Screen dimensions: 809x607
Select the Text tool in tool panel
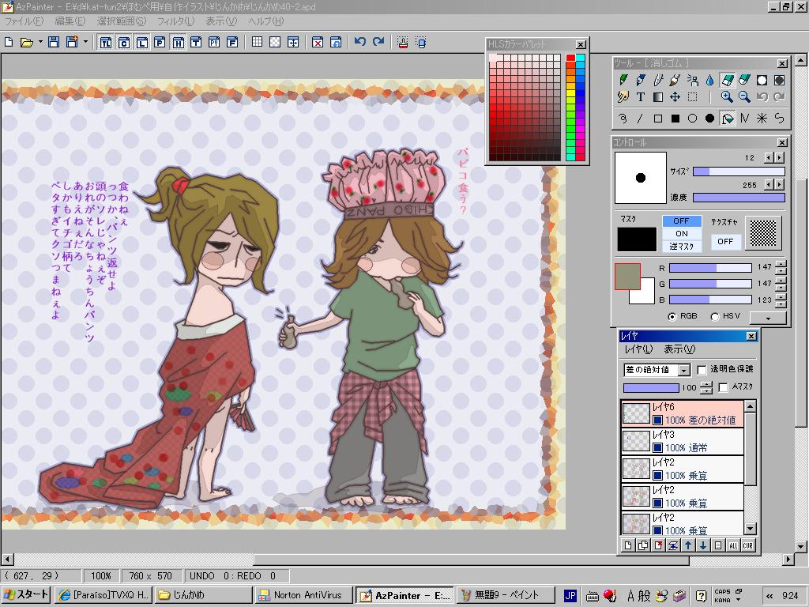(x=641, y=97)
